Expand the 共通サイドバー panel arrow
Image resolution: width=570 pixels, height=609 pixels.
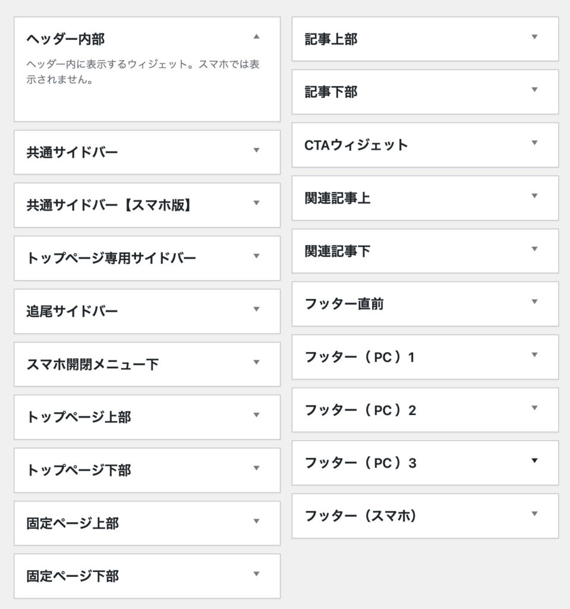(x=256, y=150)
